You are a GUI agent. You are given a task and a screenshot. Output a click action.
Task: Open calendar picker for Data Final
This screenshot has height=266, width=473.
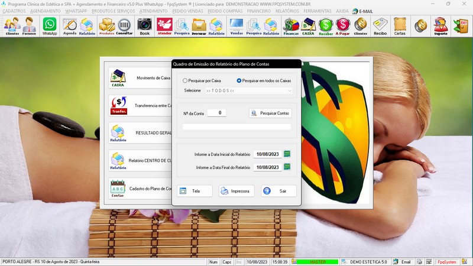tap(287, 167)
